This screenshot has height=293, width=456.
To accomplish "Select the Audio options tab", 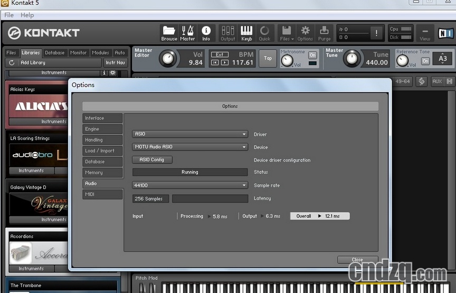I will (x=102, y=184).
